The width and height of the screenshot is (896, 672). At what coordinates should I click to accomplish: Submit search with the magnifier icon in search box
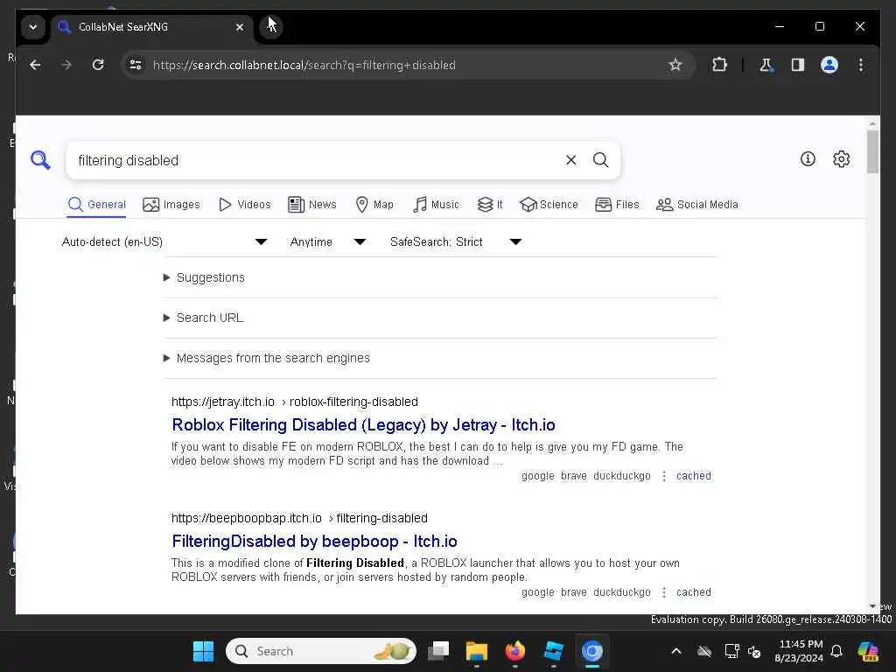[x=600, y=160]
